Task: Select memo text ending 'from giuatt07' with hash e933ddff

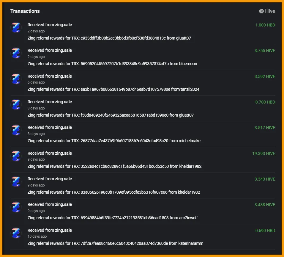Action: pos(109,38)
